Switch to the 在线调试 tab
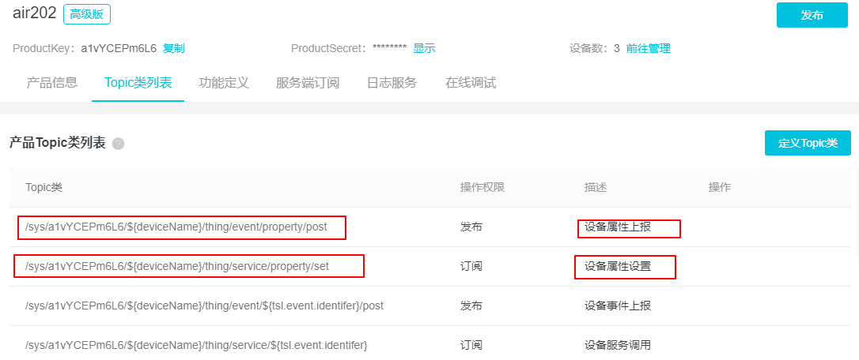This screenshot has height=360, width=859. point(471,83)
